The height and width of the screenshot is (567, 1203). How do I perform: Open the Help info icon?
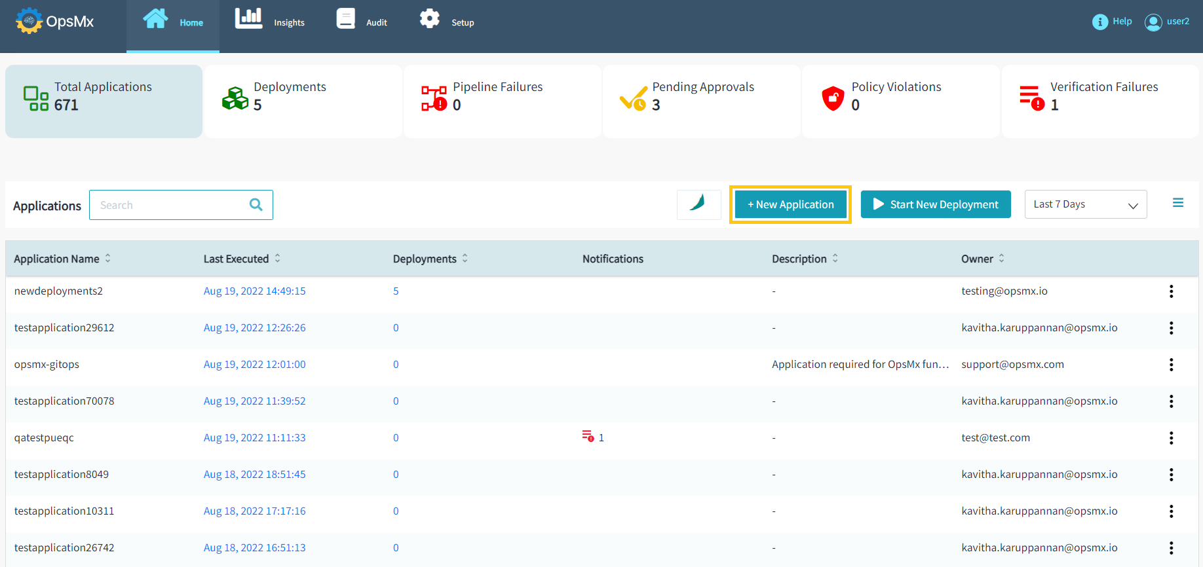(x=1099, y=22)
